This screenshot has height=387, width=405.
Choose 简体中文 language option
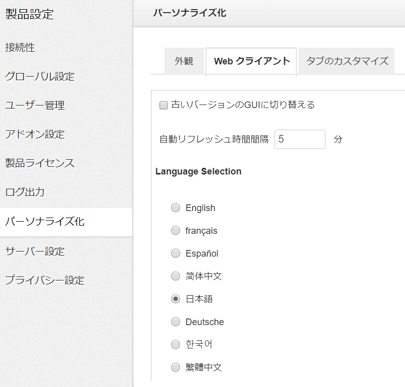(176, 276)
